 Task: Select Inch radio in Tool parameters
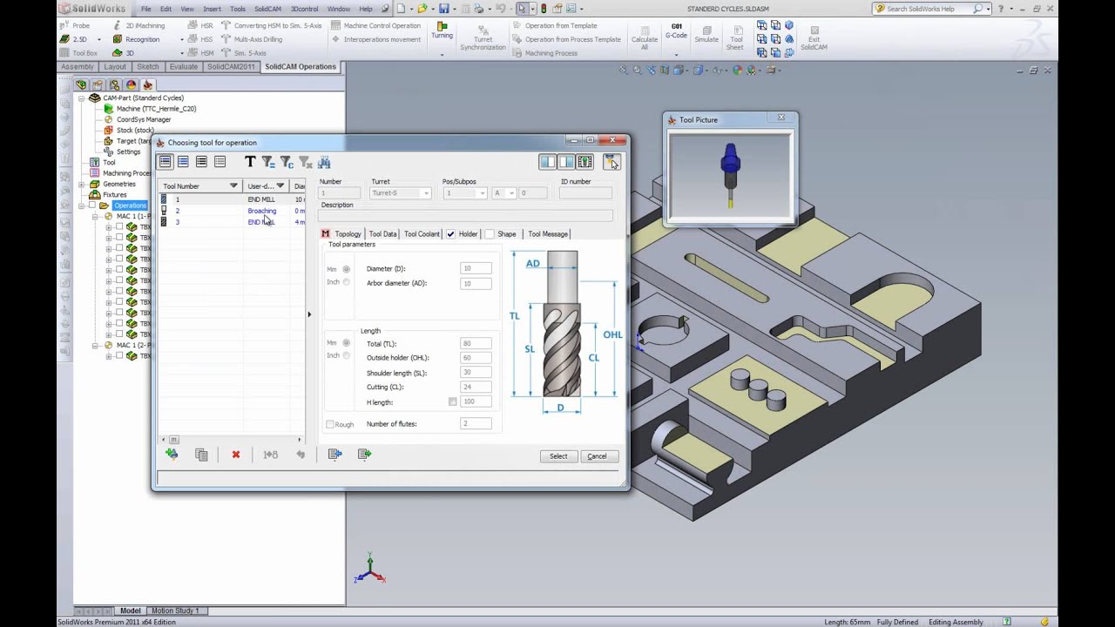point(346,282)
